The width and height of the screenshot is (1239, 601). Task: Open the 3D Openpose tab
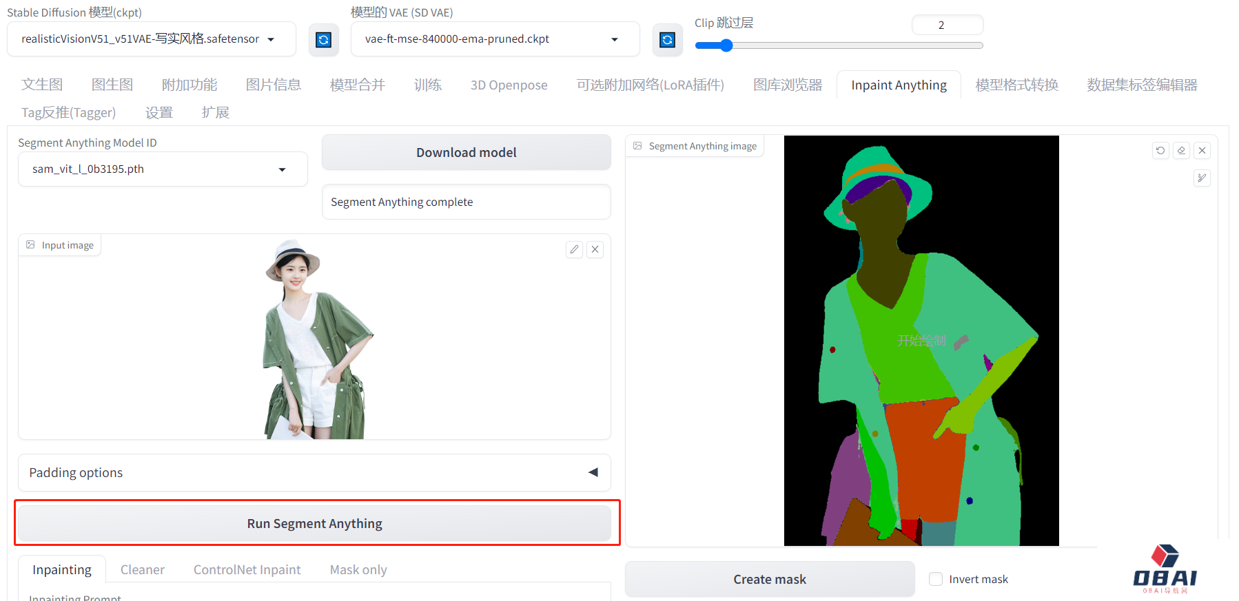click(x=509, y=85)
